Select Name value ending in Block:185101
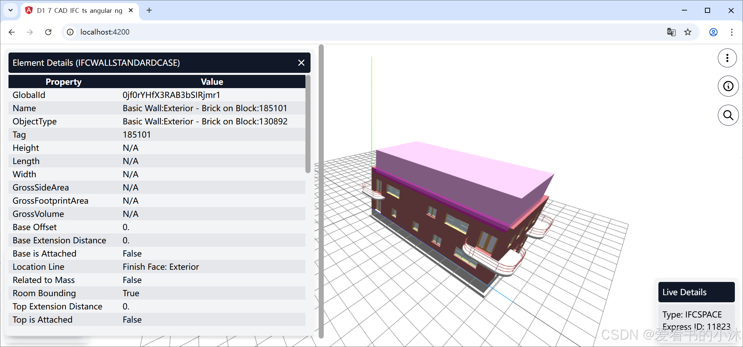743x347 pixels. click(205, 108)
